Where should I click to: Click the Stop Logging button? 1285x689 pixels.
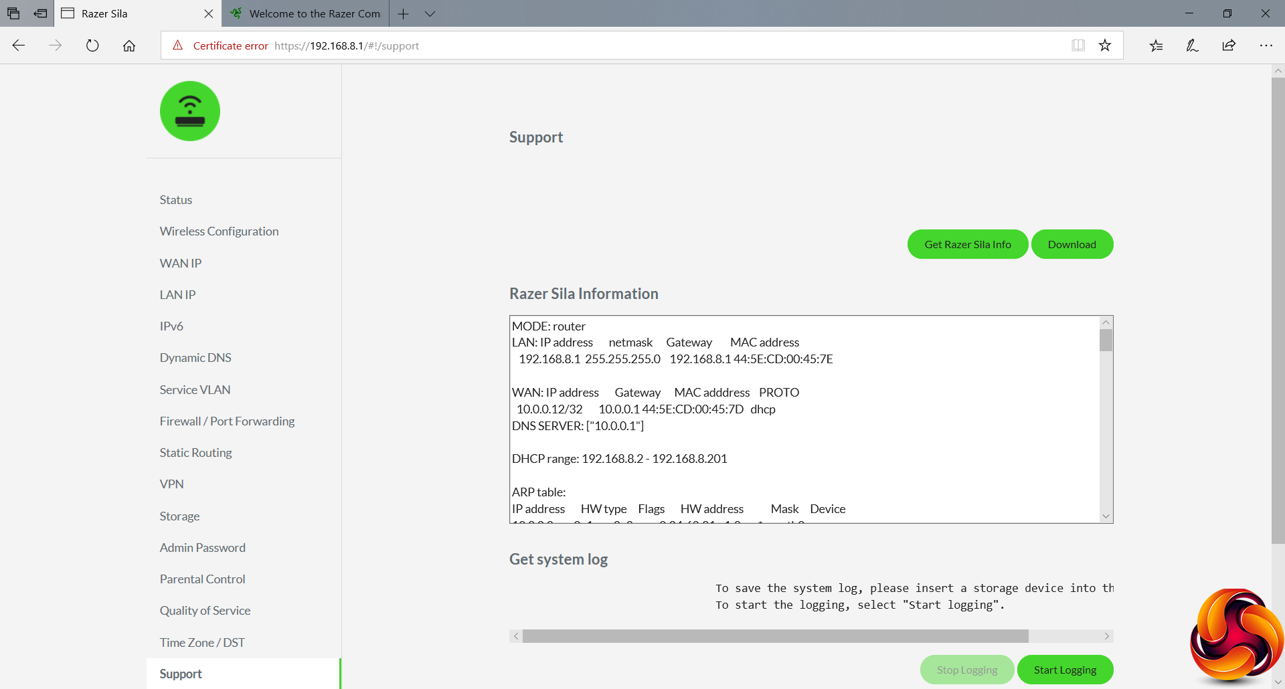967,670
